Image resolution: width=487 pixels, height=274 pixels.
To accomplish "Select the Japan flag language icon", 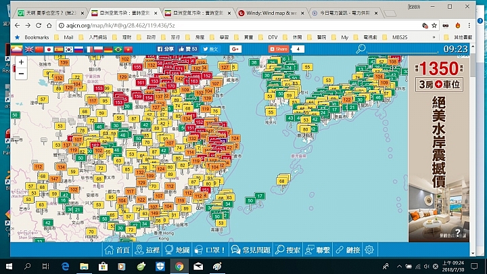I will pos(49,49).
